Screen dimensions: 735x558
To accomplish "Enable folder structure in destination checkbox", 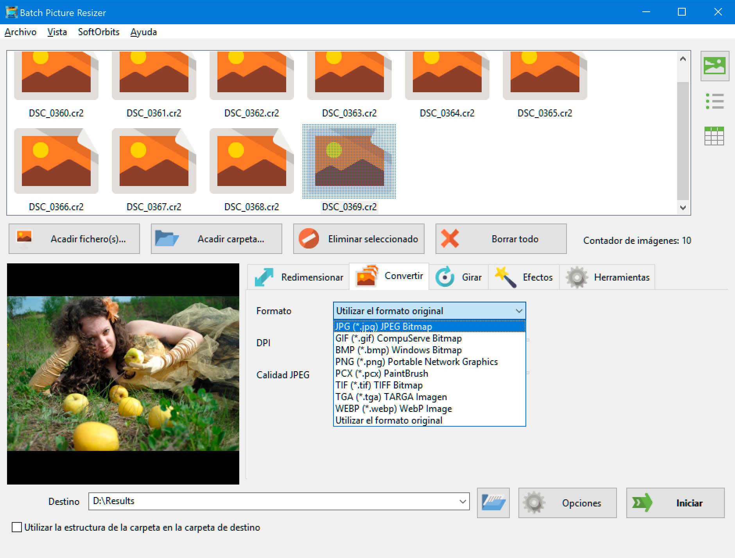I will click(x=17, y=527).
